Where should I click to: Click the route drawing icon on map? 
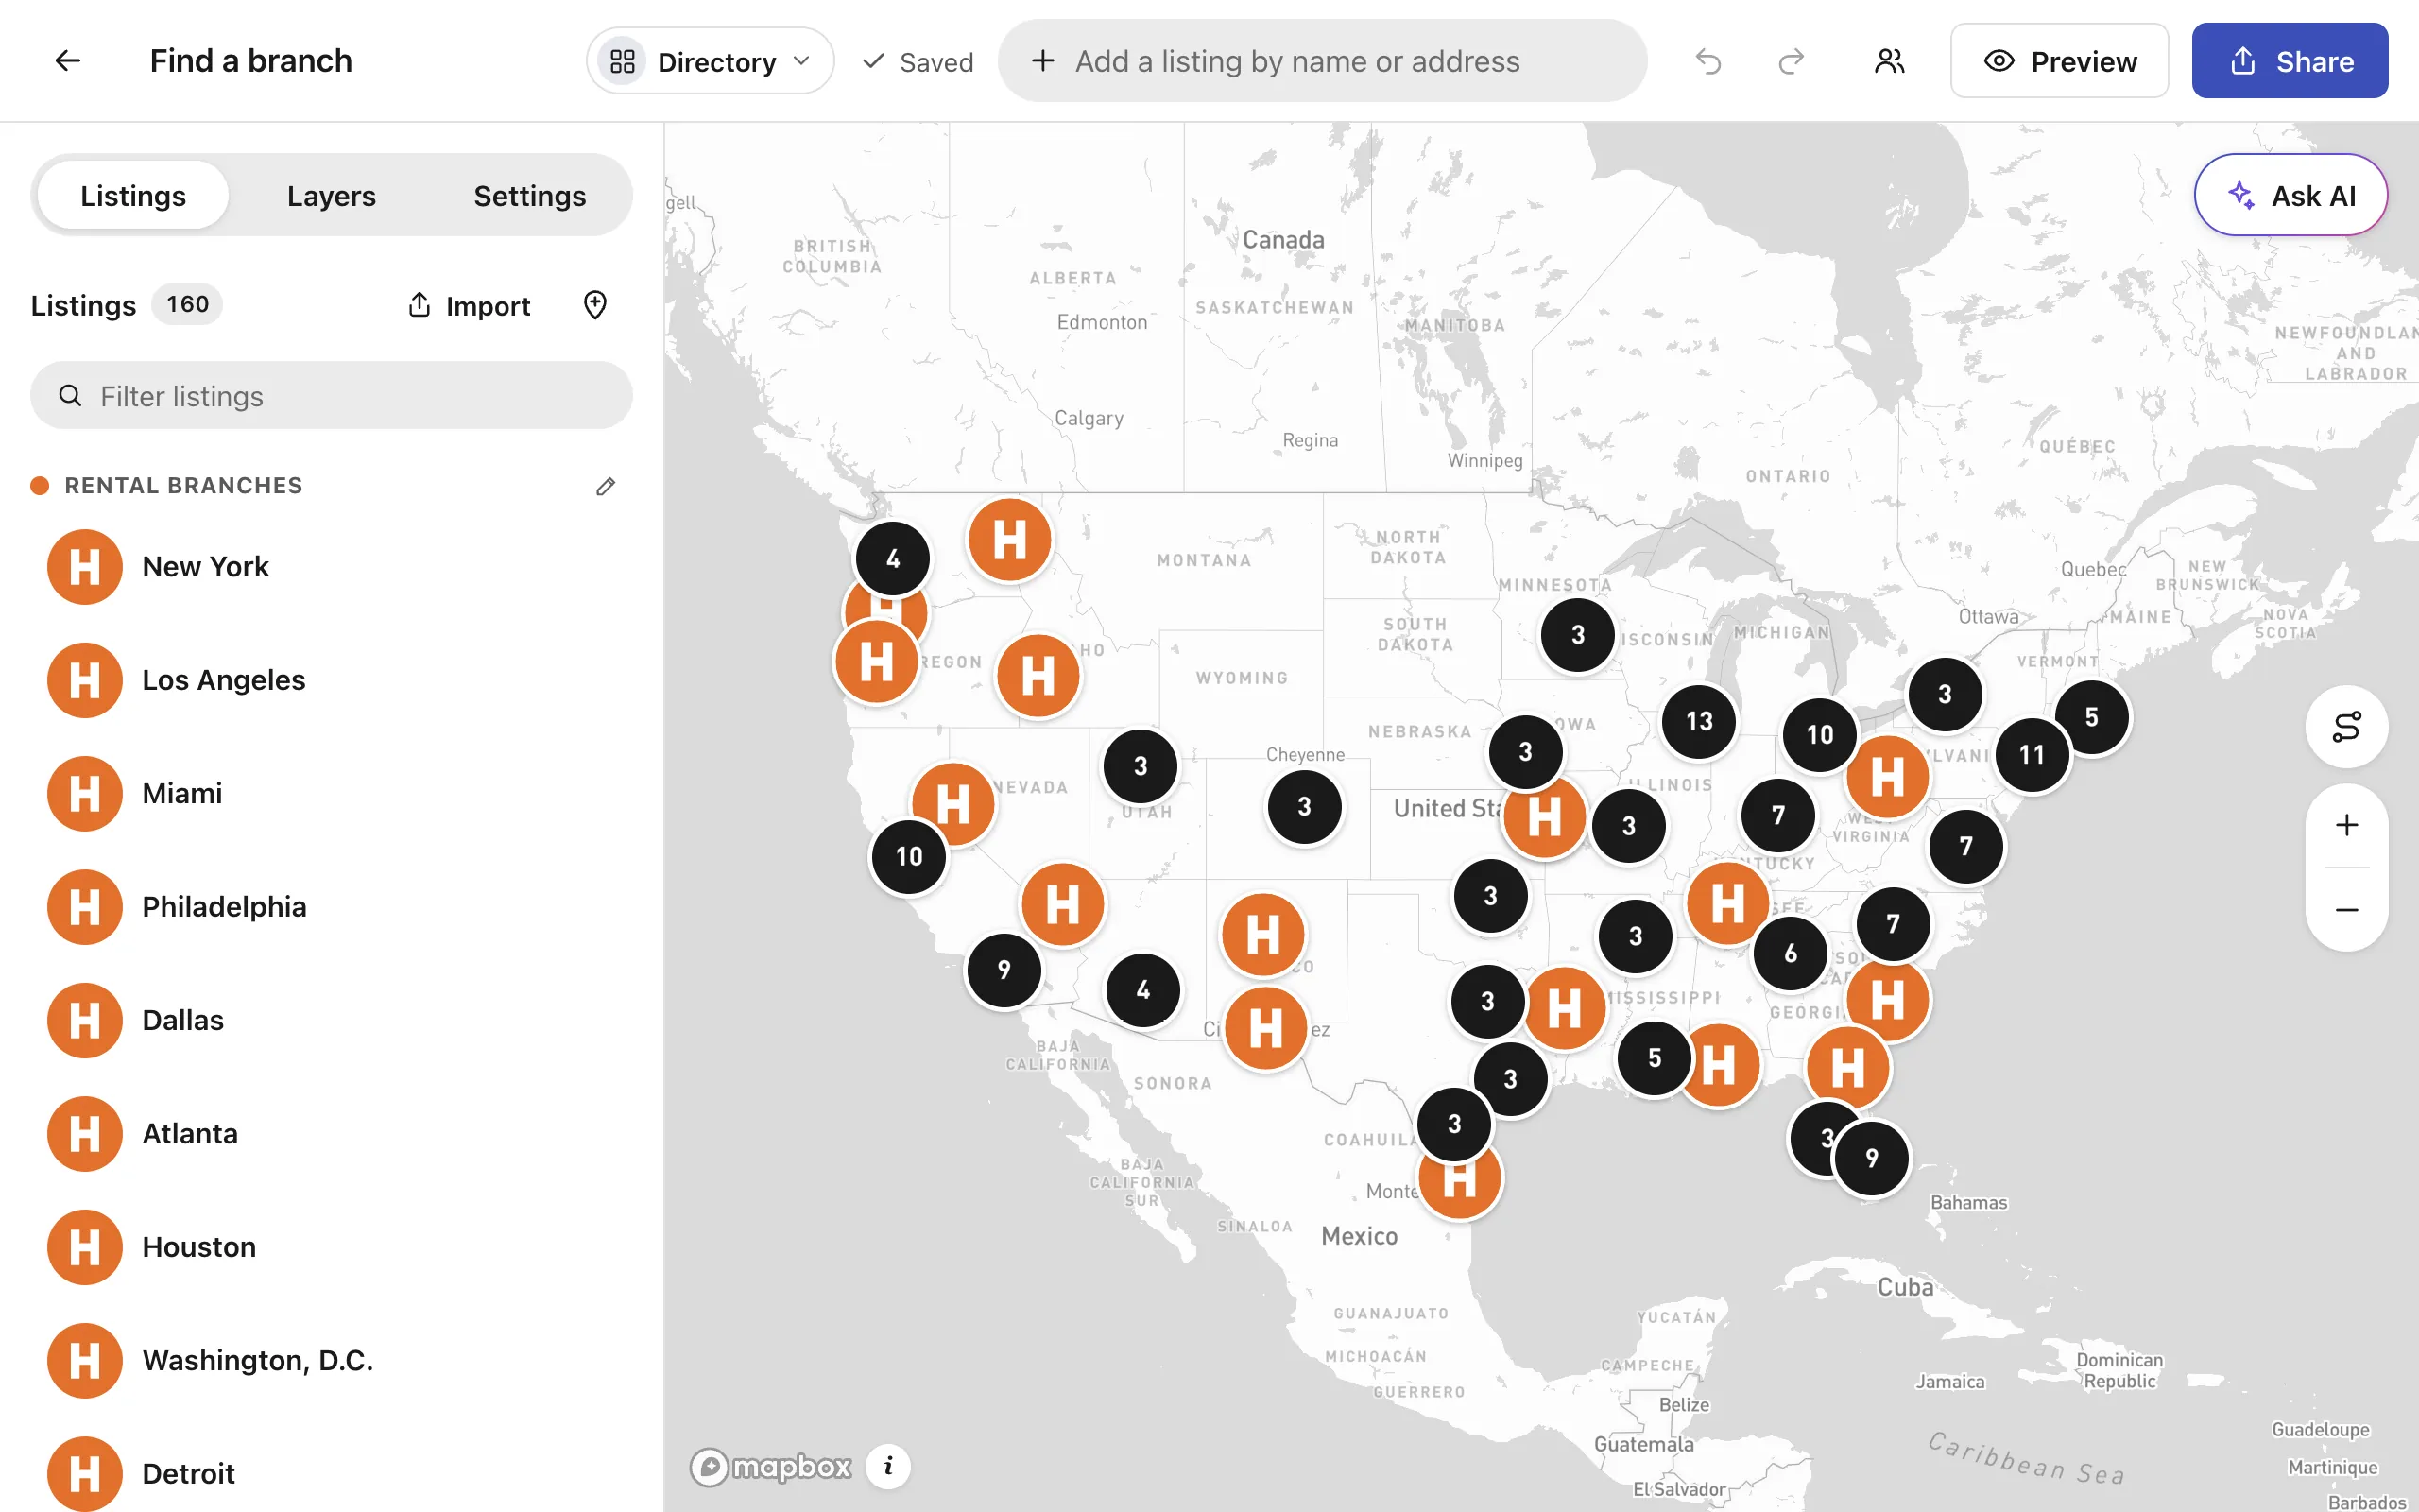[2346, 727]
